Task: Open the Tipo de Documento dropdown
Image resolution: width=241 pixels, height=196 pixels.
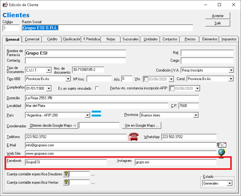Action: click(49, 70)
